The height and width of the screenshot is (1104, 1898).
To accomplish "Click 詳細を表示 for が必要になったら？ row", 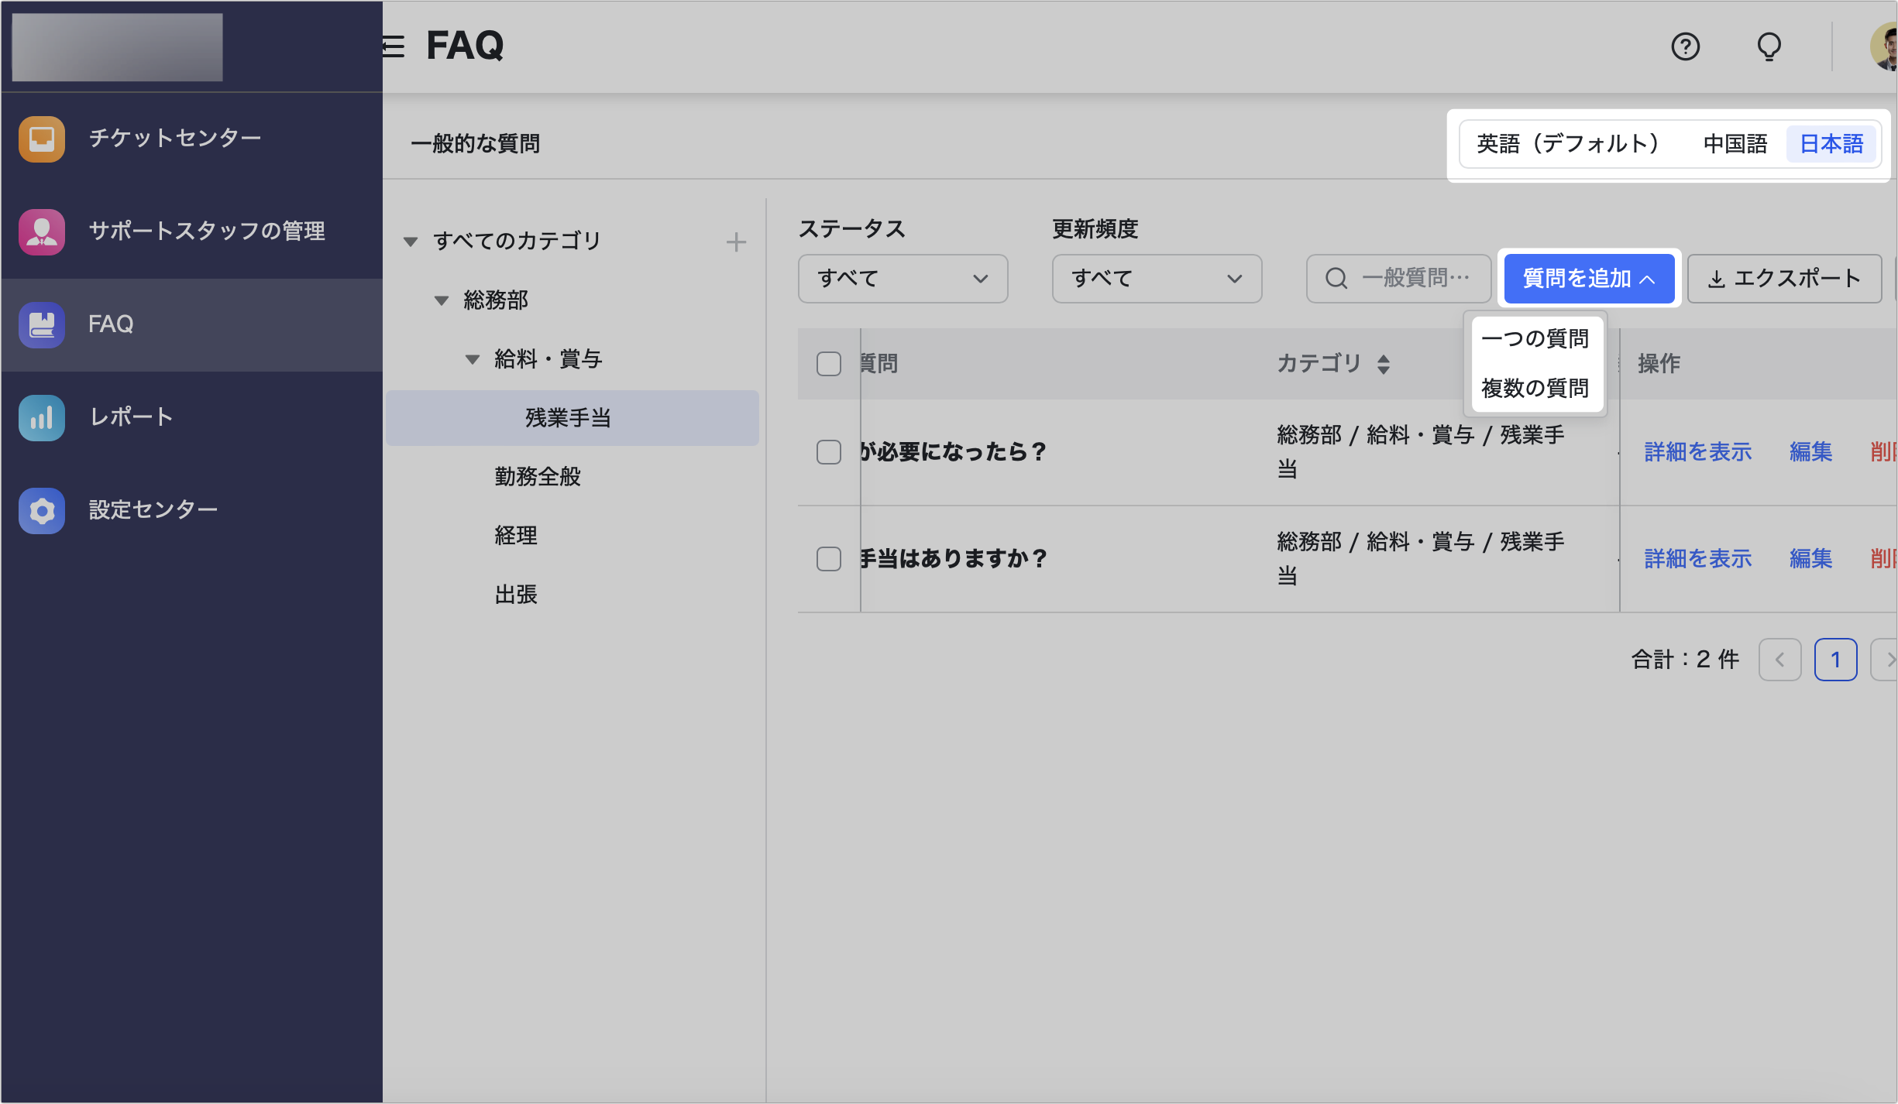I will [x=1698, y=452].
